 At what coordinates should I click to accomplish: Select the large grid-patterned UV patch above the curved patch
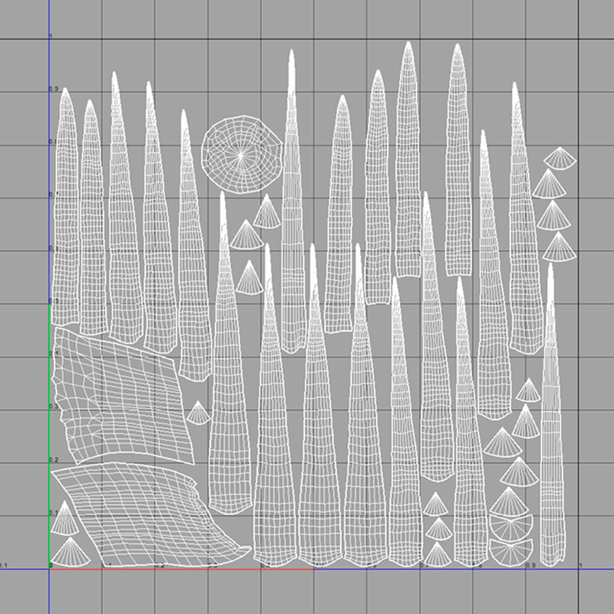123,396
